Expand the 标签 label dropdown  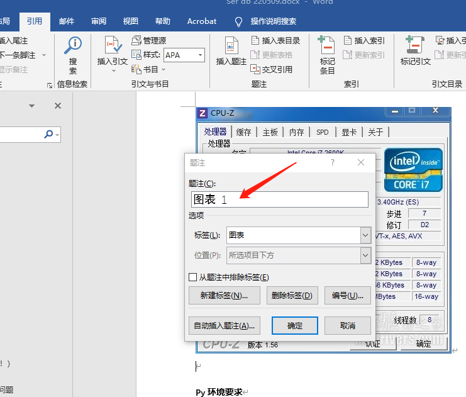[x=365, y=235]
